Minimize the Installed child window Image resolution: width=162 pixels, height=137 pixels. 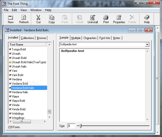coord(132,30)
